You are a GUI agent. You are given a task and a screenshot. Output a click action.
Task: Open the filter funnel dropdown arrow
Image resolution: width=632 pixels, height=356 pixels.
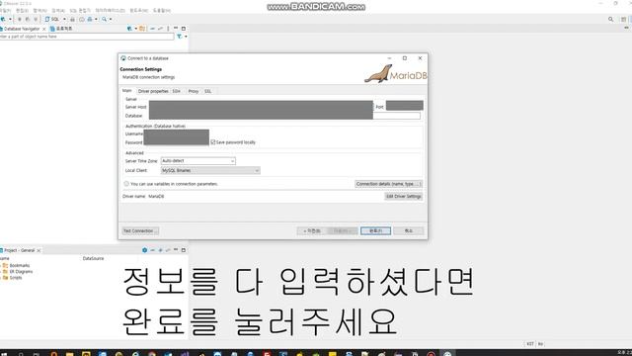click(186, 37)
